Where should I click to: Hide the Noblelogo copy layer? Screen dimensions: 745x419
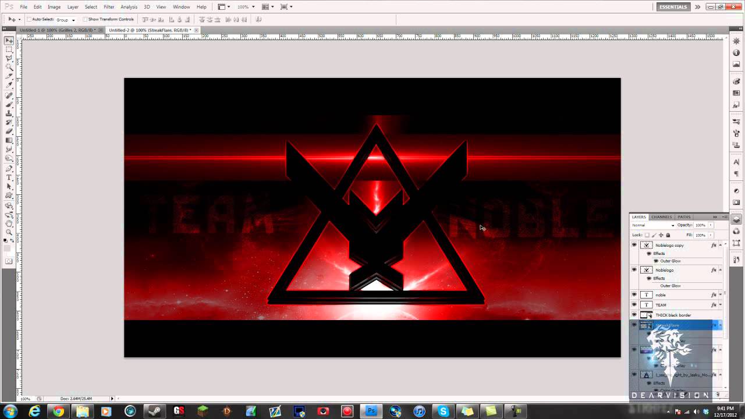(634, 245)
